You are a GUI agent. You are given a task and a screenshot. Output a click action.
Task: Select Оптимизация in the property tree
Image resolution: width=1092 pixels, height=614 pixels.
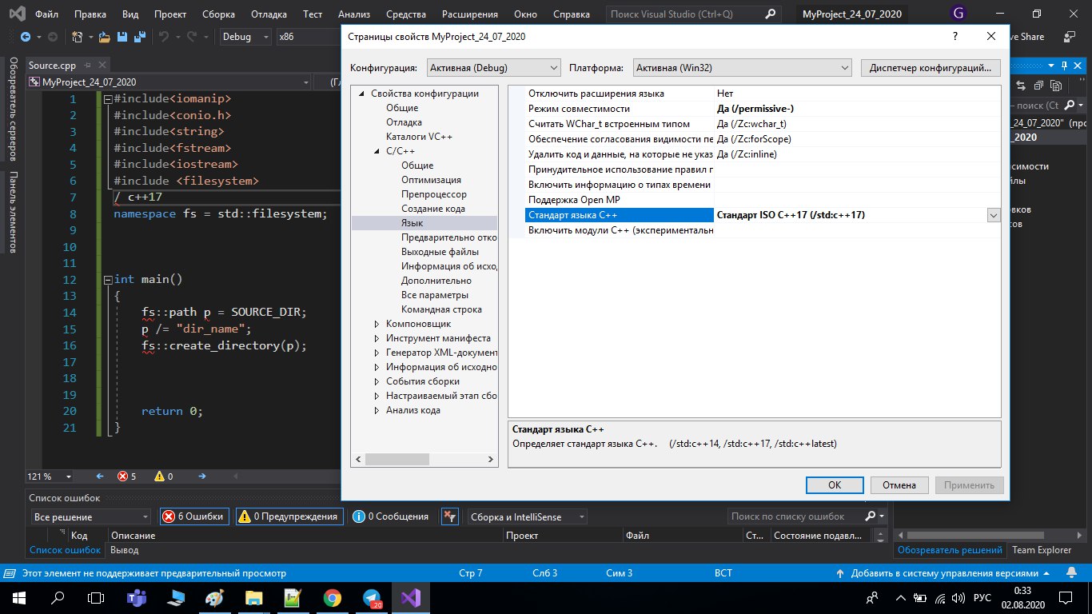[431, 180]
